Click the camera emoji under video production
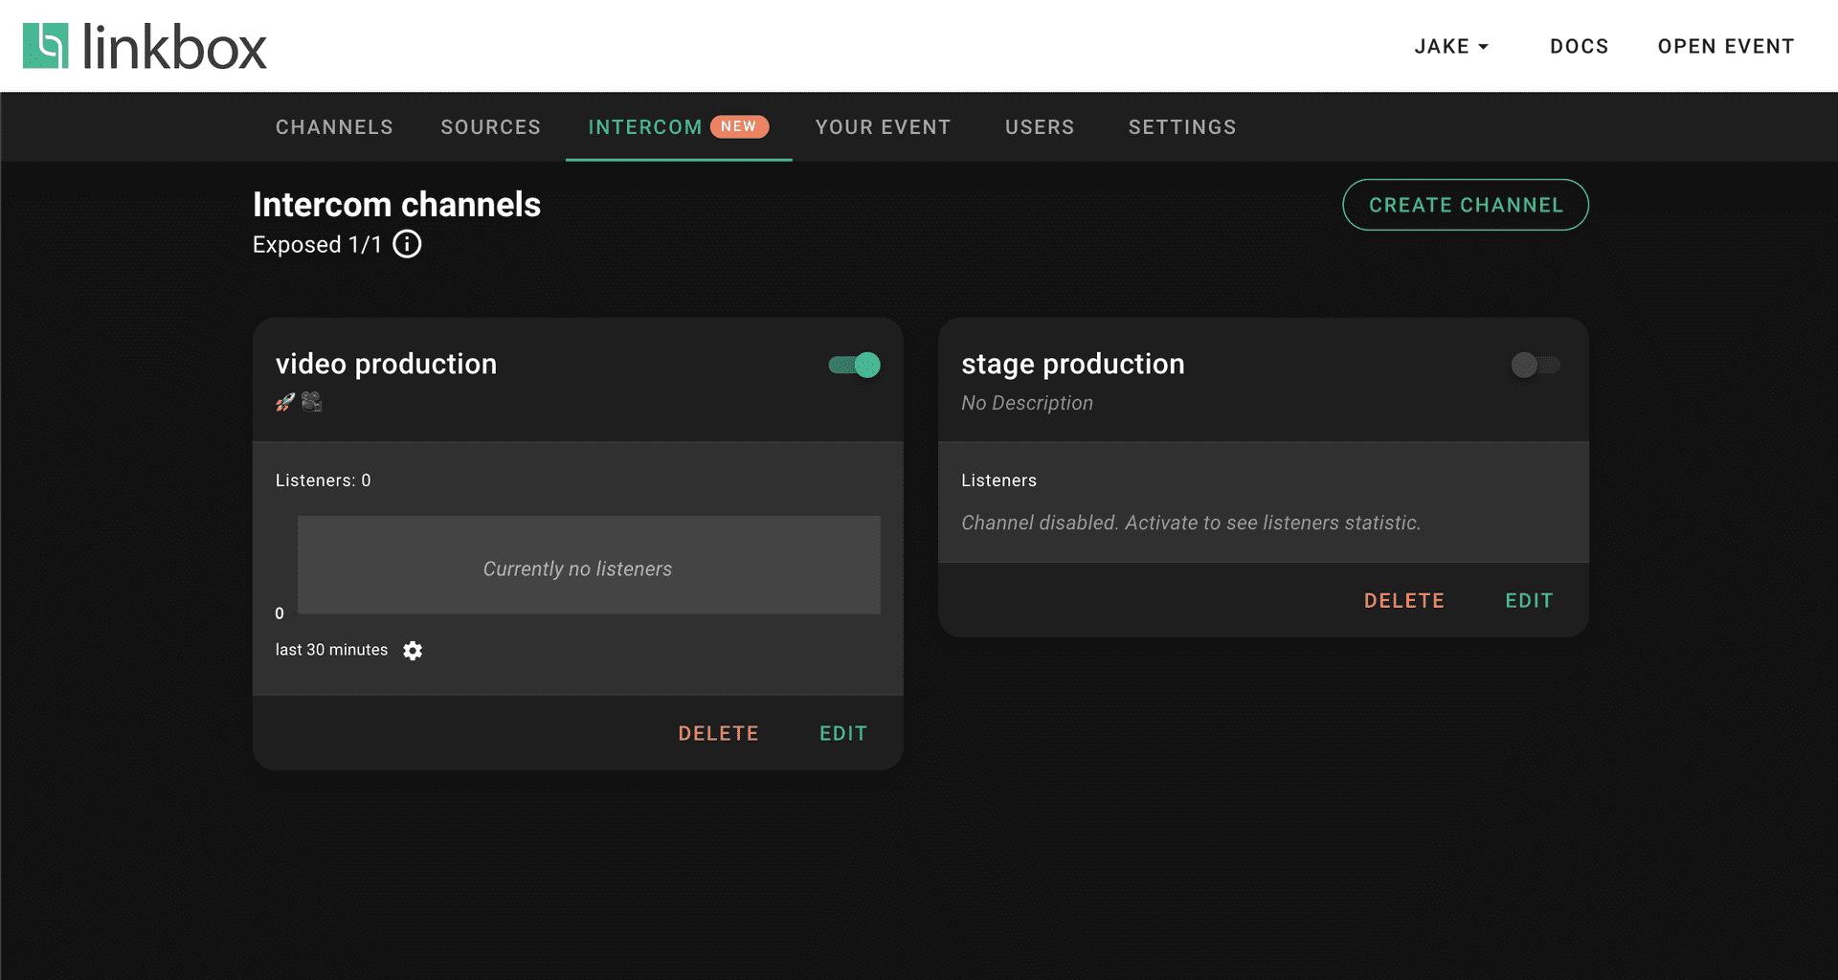Viewport: 1838px width, 980px height. click(x=311, y=402)
